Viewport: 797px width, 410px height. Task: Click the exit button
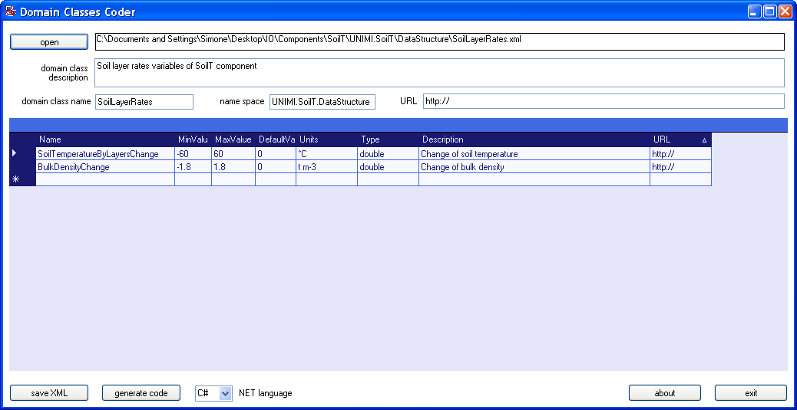(751, 392)
